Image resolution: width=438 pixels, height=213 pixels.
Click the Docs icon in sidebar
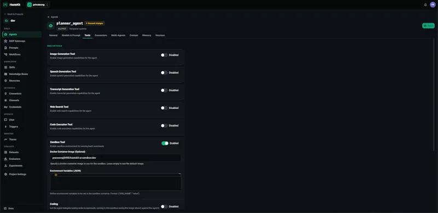click(5, 209)
